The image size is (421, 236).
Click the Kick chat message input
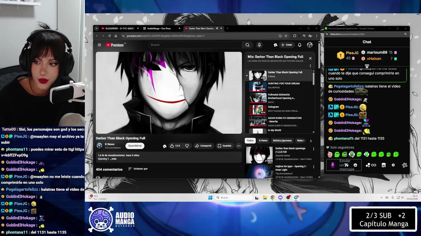pos(344,165)
